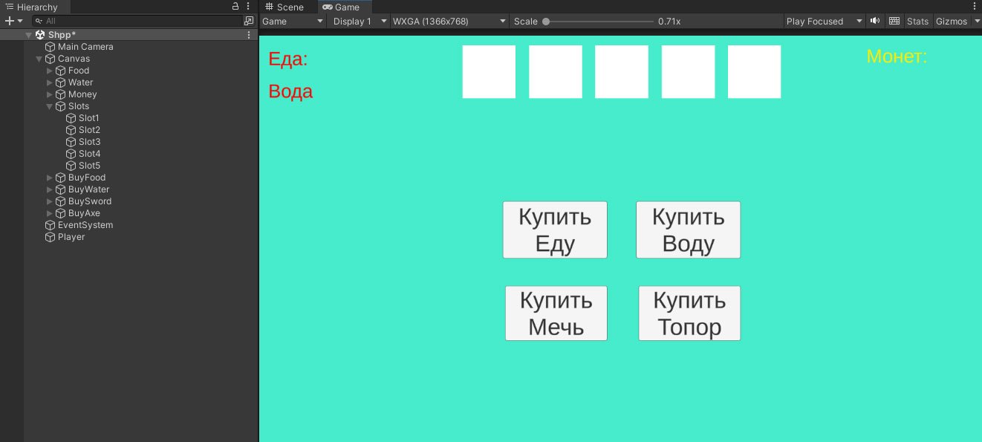Viewport: 982px width, 442px height.
Task: Open the Game view mode dropdown
Action: (293, 22)
